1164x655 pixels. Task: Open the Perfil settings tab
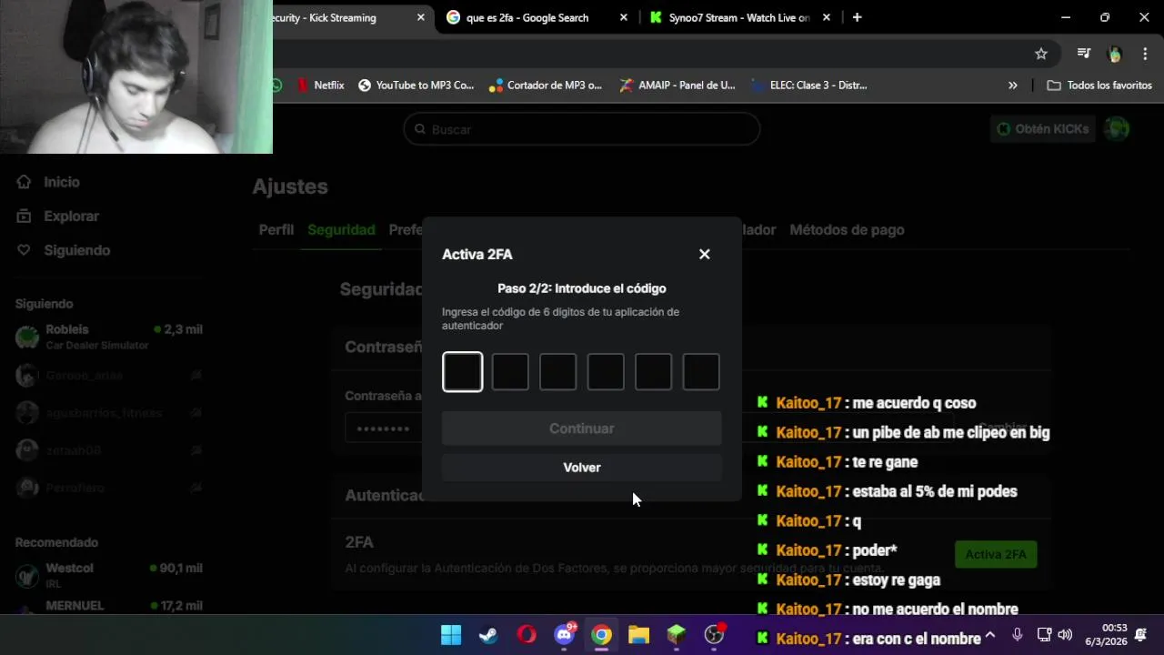pyautogui.click(x=276, y=230)
